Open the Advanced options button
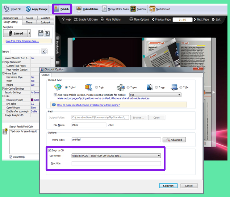The width and height of the screenshot is (230, 197). tap(174, 140)
